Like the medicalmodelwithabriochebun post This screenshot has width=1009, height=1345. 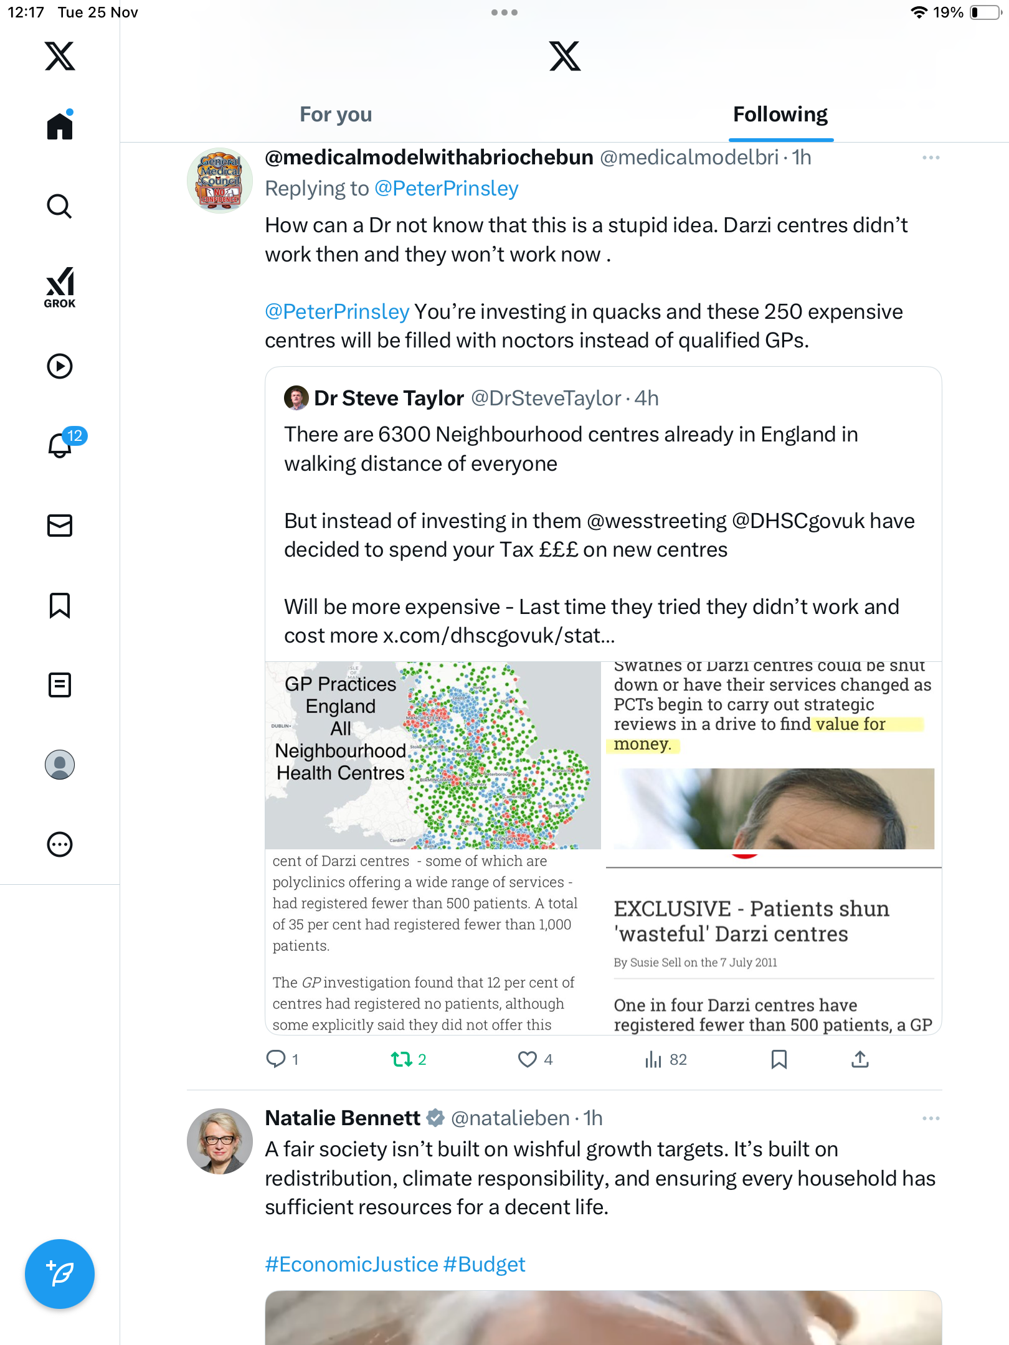528,1059
